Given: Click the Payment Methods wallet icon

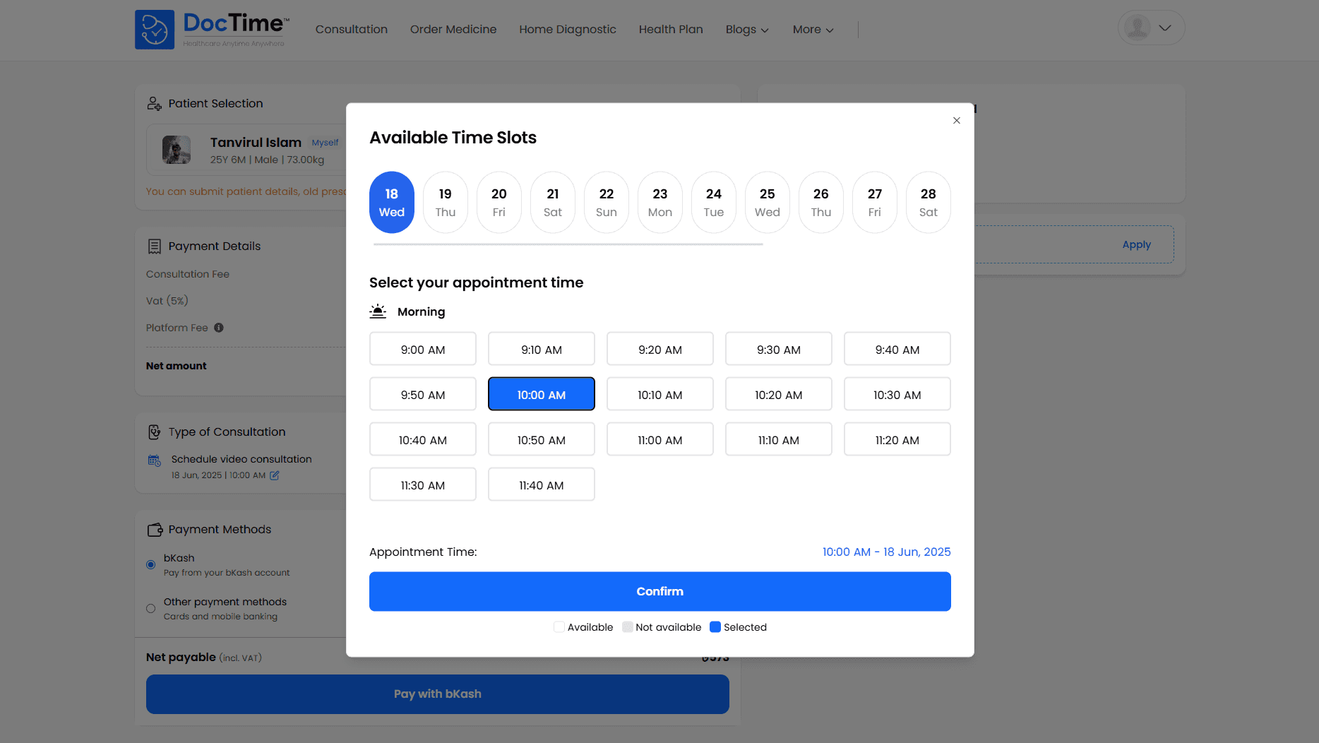Looking at the screenshot, I should pyautogui.click(x=155, y=530).
